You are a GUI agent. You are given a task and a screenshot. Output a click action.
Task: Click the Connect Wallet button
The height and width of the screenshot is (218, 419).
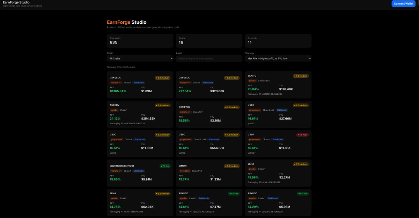404,3
